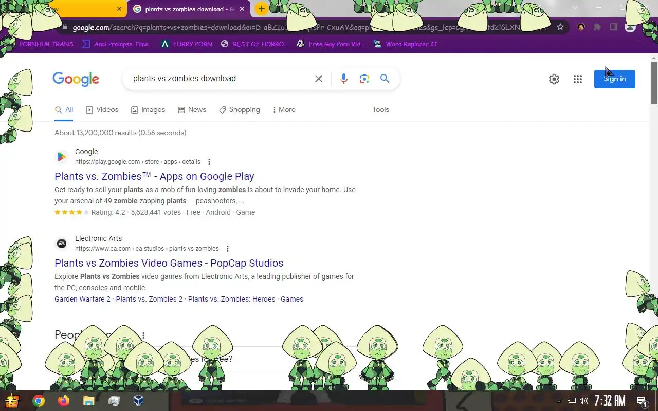Open the Tools search options
The image size is (658, 411).
point(380,109)
